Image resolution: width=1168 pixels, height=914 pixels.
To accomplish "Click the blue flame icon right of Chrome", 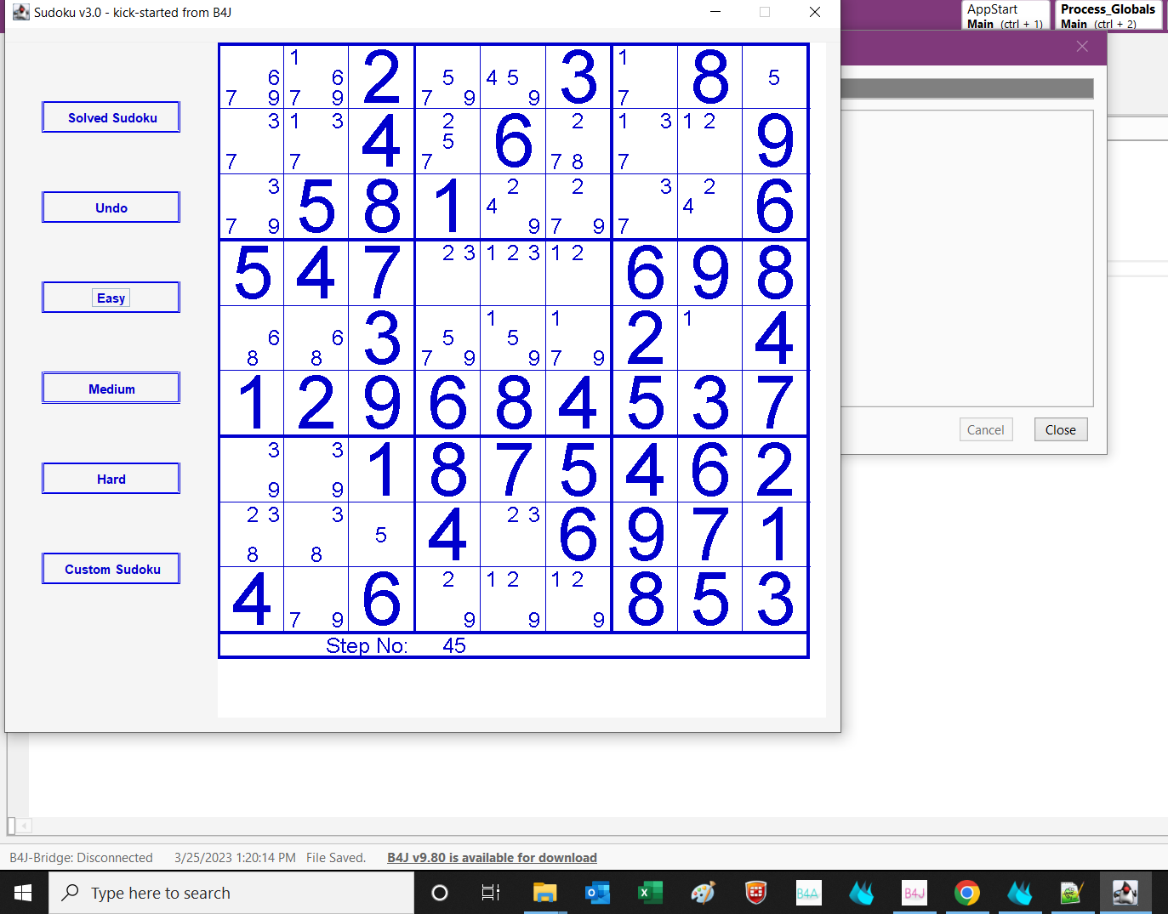I will pos(1019,893).
